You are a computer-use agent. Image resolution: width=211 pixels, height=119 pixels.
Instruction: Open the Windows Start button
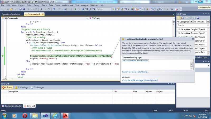coord(4,116)
